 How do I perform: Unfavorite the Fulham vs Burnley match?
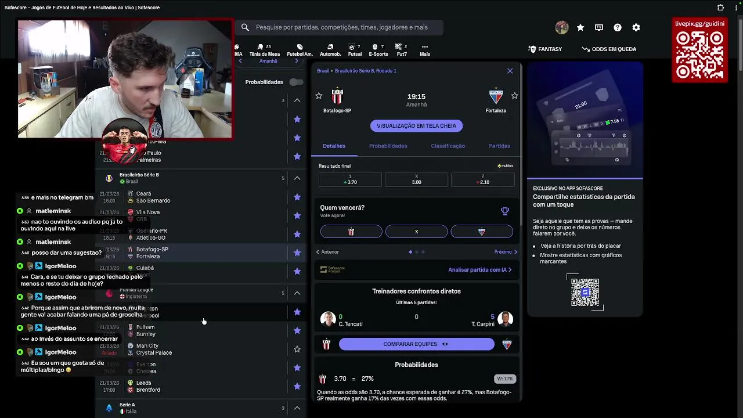tap(297, 330)
